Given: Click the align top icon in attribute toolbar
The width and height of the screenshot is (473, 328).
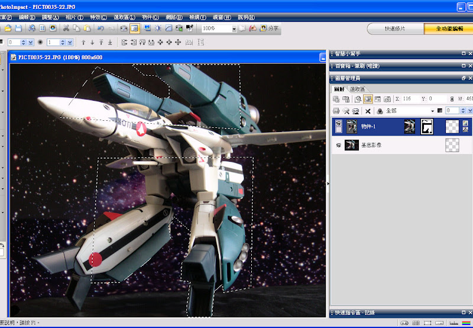Looking at the screenshot, I should (x=142, y=43).
